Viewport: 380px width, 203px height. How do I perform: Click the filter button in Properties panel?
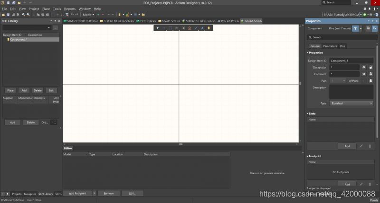click(355, 28)
